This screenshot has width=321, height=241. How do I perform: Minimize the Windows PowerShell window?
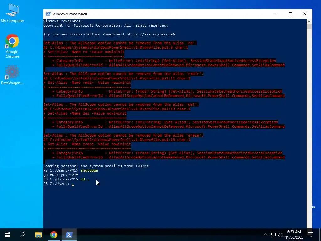click(276, 14)
